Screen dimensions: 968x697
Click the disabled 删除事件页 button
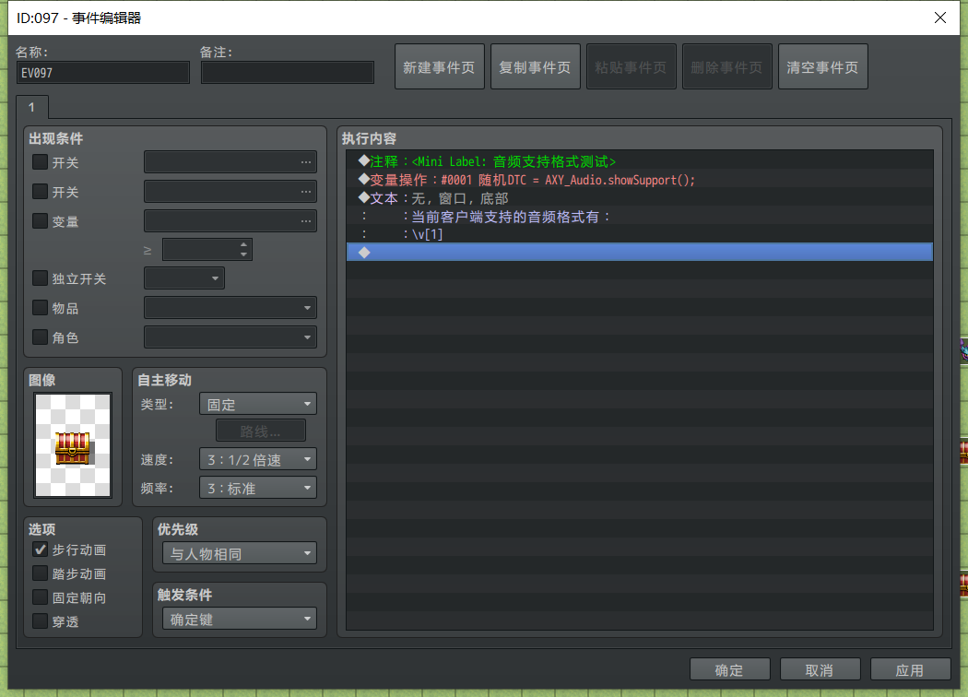727,66
